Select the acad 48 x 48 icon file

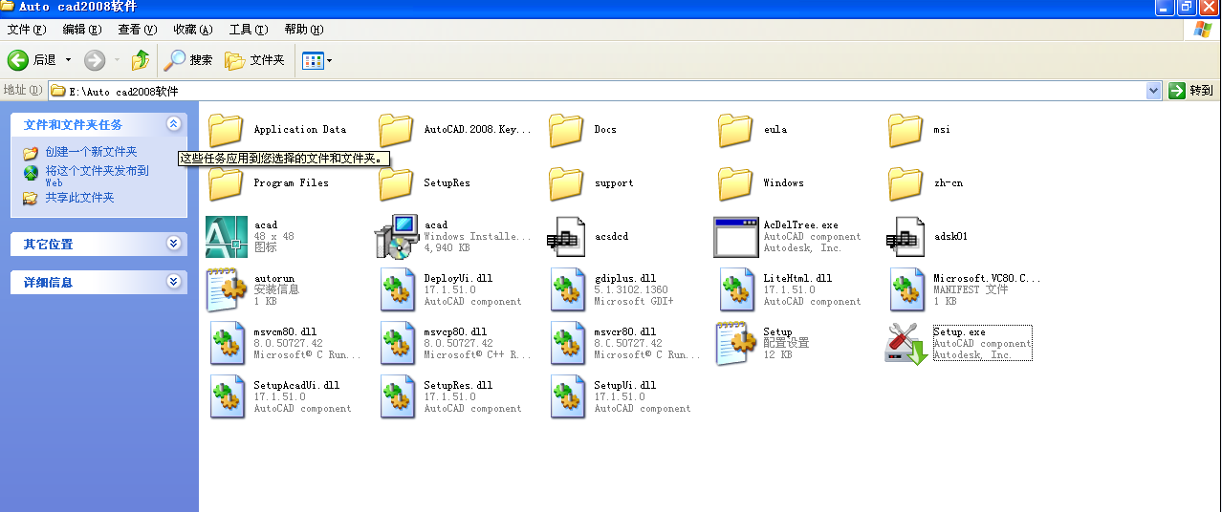point(251,237)
